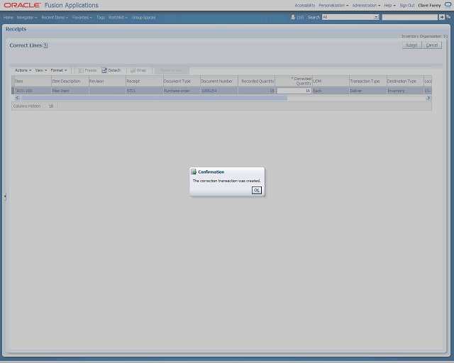This screenshot has height=363, width=454.
Task: Click the Transaction Type column header
Action: coord(367,81)
